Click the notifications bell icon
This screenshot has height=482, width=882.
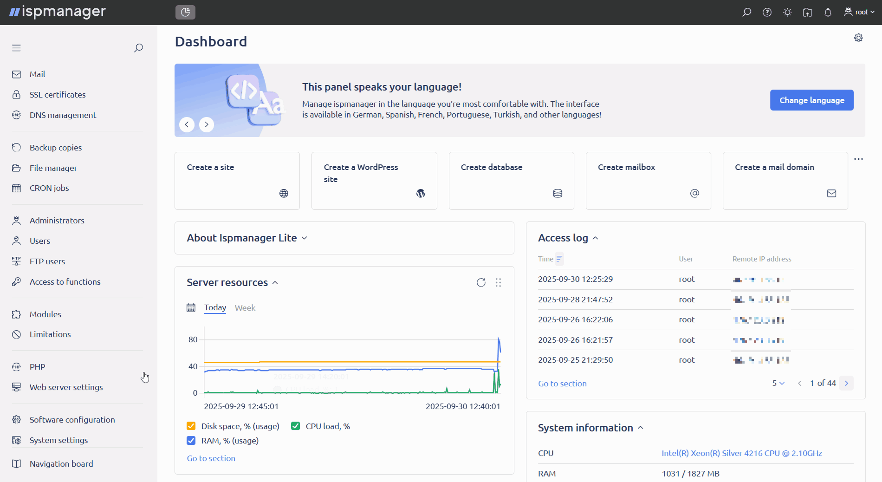[828, 13]
